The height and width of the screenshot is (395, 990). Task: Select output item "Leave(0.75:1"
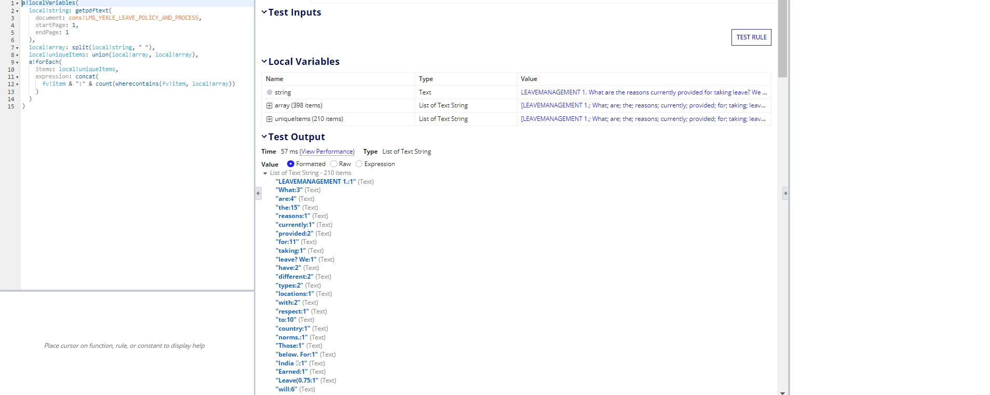click(x=297, y=380)
